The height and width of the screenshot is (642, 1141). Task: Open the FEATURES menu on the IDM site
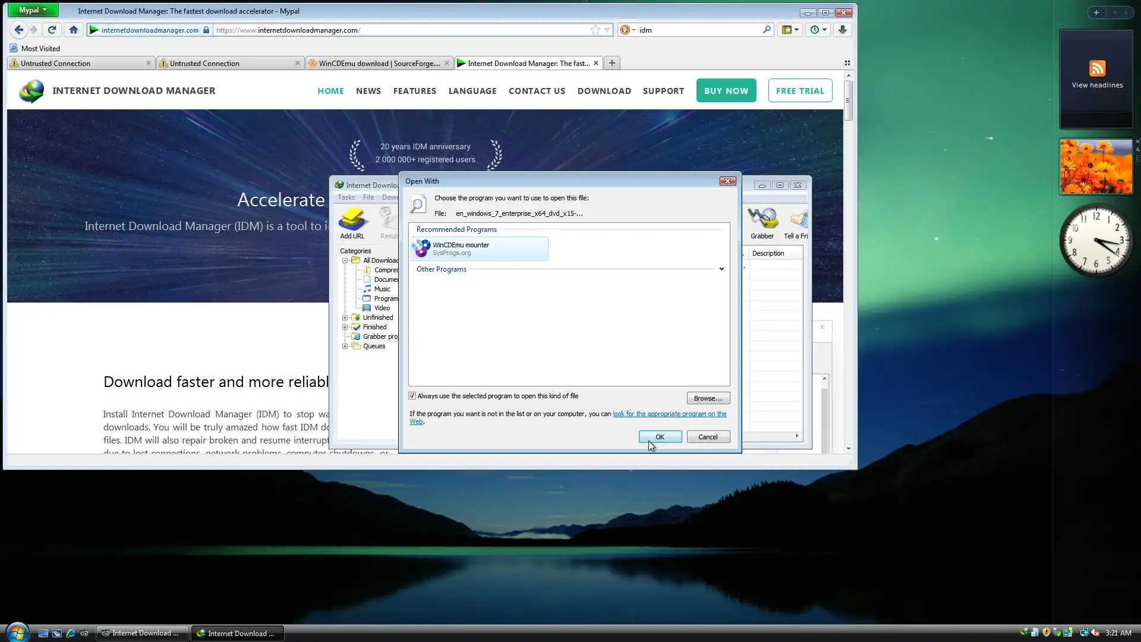click(x=414, y=91)
